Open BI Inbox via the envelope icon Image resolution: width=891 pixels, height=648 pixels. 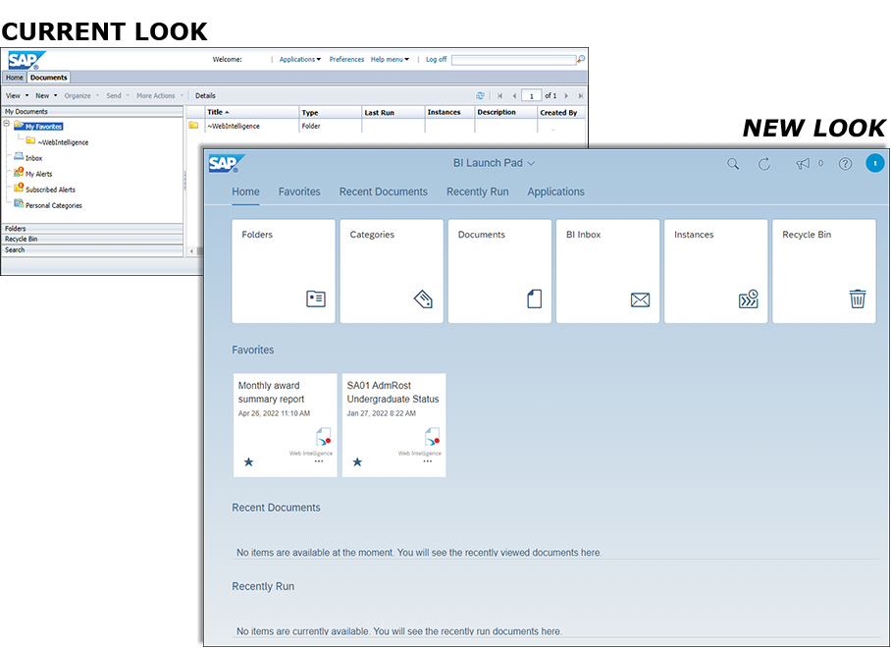[640, 300]
